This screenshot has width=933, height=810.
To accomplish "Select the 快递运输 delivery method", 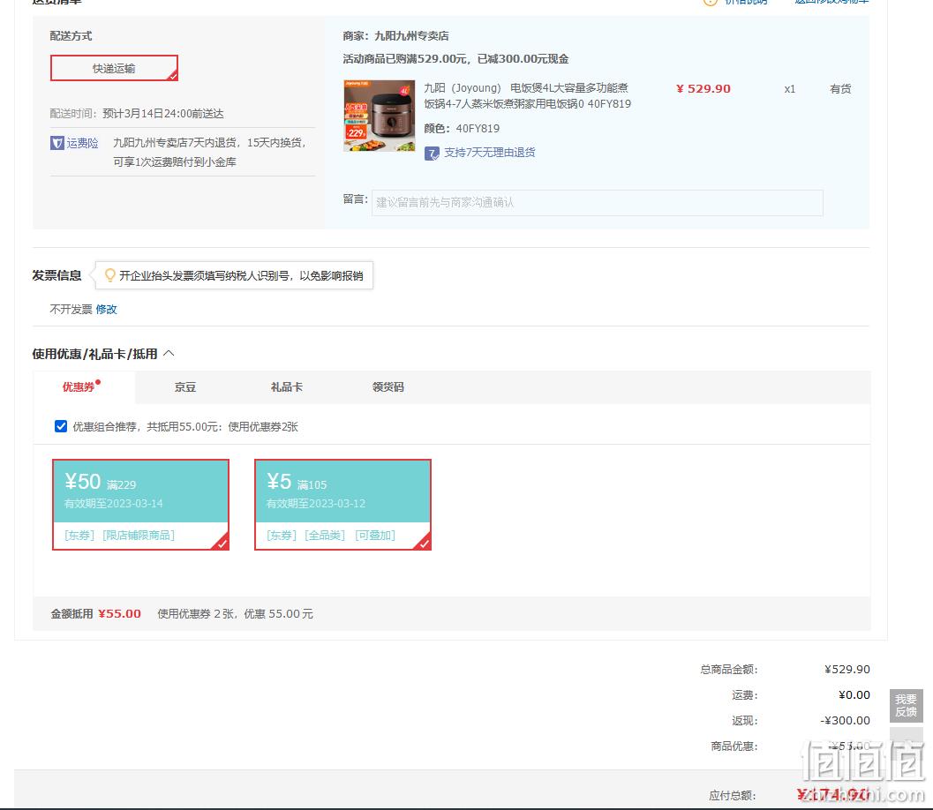I will 114,69.
